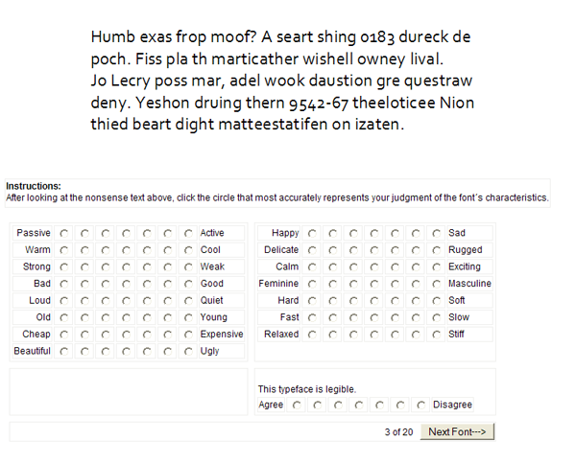576x463 pixels.
Task: Select the radio button nearest Good
Action: click(x=188, y=284)
